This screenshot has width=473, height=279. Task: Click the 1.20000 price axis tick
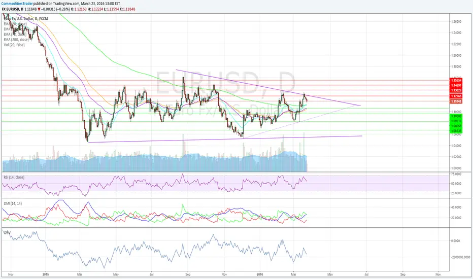(457, 55)
